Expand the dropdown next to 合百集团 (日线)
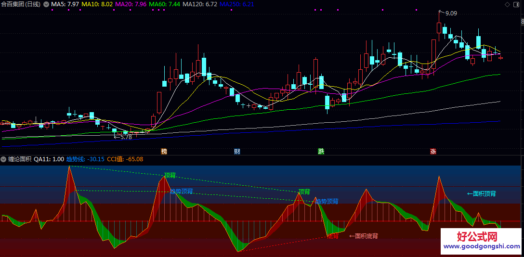This screenshot has height=257, width=524. tap(46, 4)
